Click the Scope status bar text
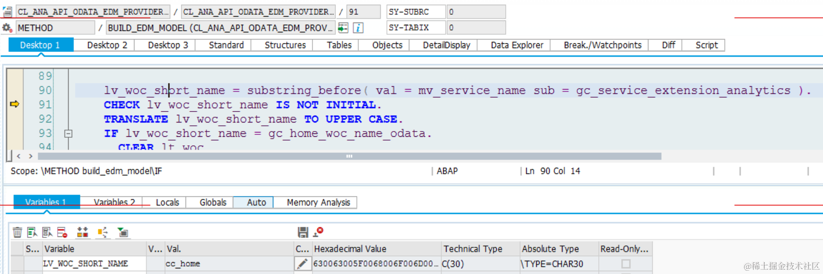 pos(86,171)
